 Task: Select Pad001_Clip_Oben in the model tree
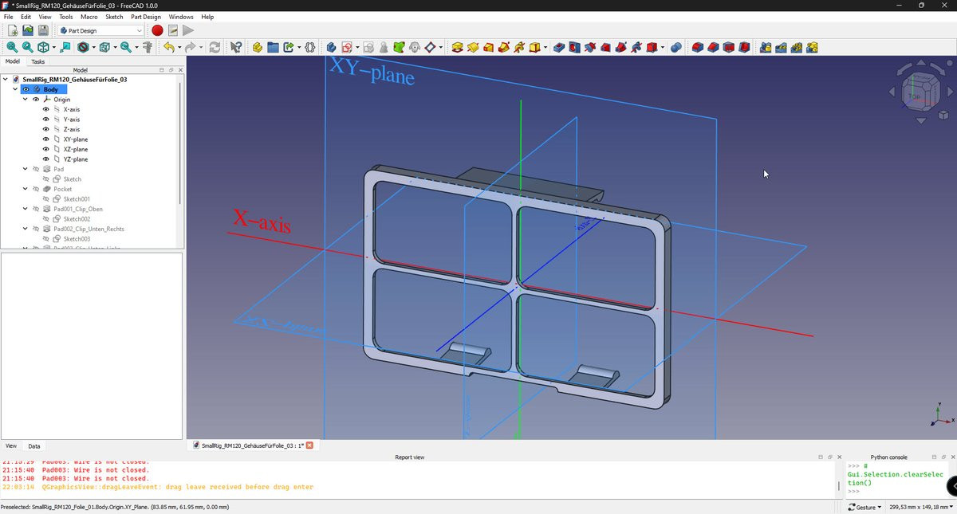tap(78, 209)
